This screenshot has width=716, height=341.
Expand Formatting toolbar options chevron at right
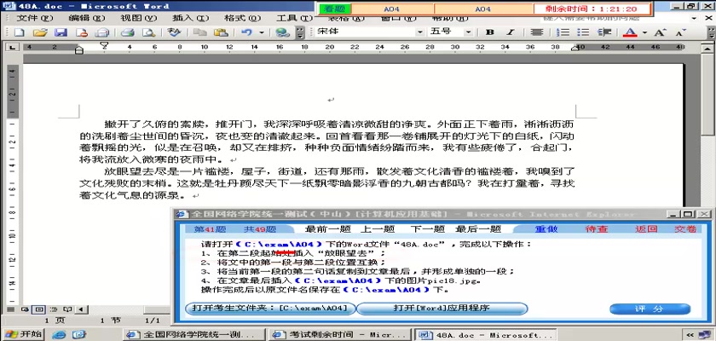711,32
